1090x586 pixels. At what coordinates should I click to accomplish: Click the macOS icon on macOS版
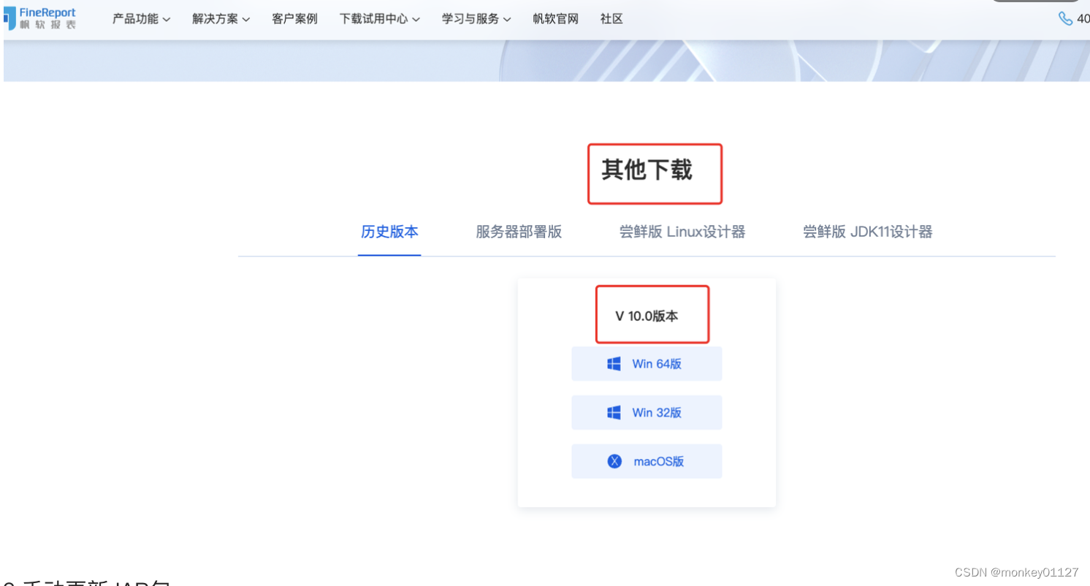tap(614, 462)
